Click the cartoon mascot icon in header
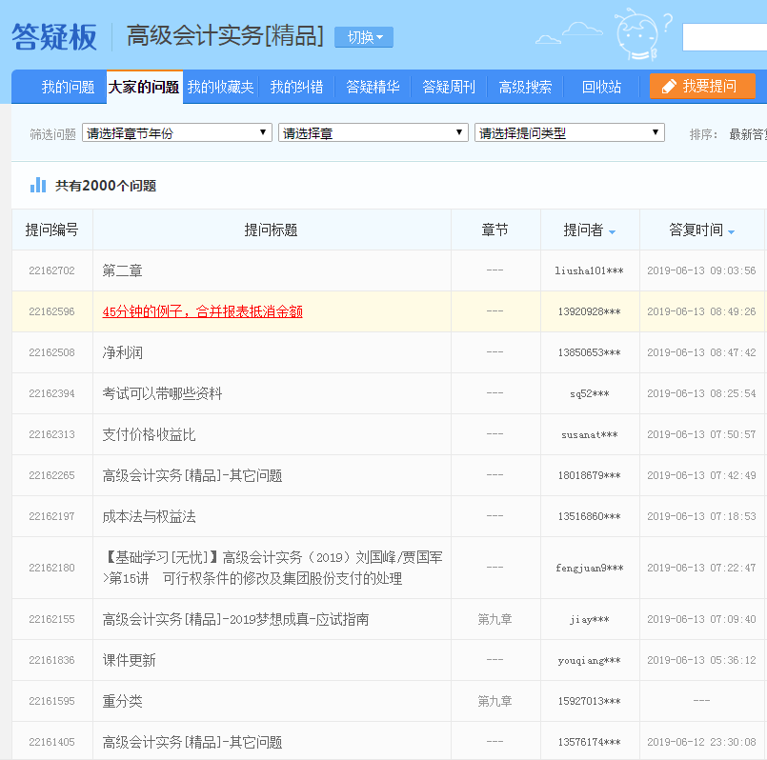The image size is (767, 760). 639,35
